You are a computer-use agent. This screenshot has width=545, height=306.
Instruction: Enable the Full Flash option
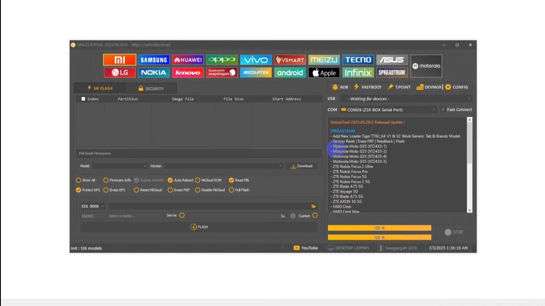(x=239, y=190)
